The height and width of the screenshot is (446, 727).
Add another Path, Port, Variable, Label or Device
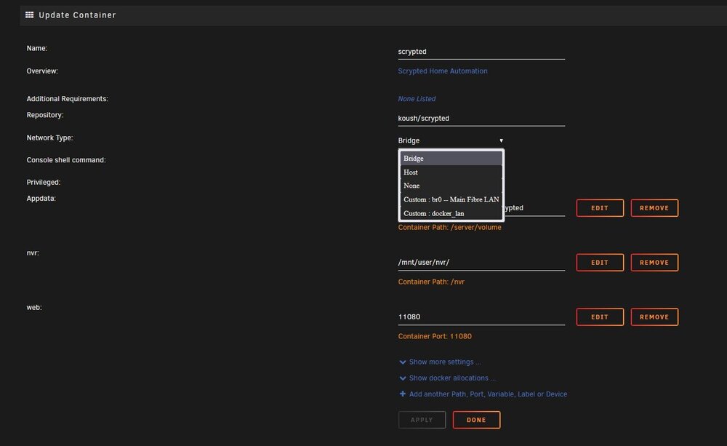point(488,394)
